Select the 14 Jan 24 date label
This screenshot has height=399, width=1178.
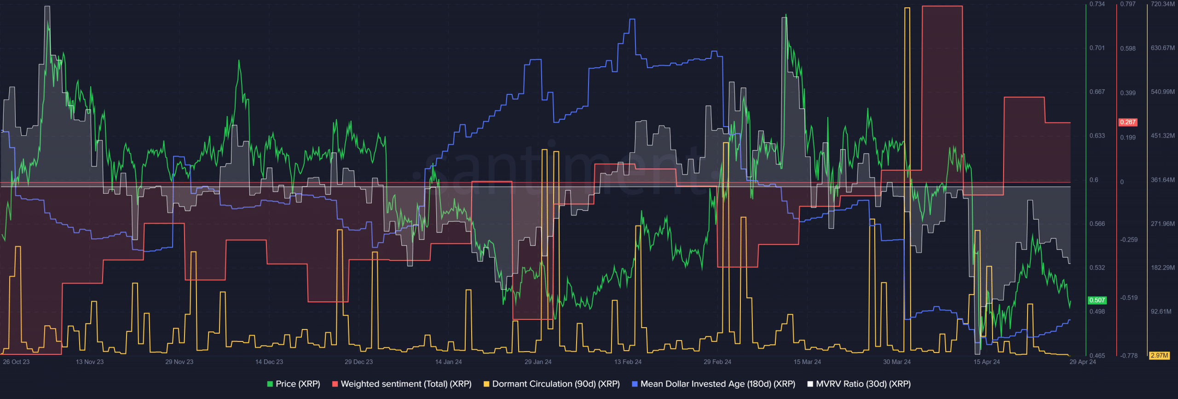pos(449,362)
